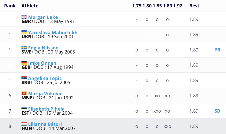Open Marija Vukovic's profile link
Screen dimensions: 226x134
click(45, 94)
